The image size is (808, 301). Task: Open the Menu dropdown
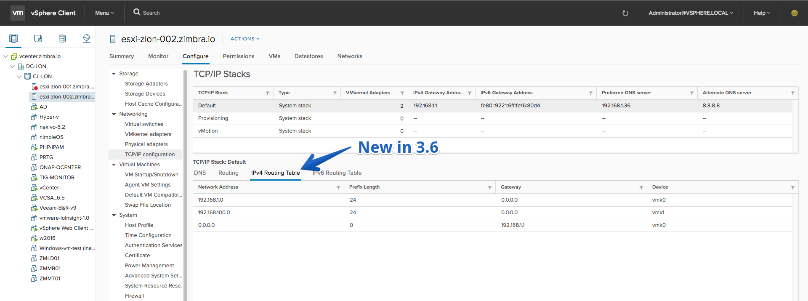(104, 13)
